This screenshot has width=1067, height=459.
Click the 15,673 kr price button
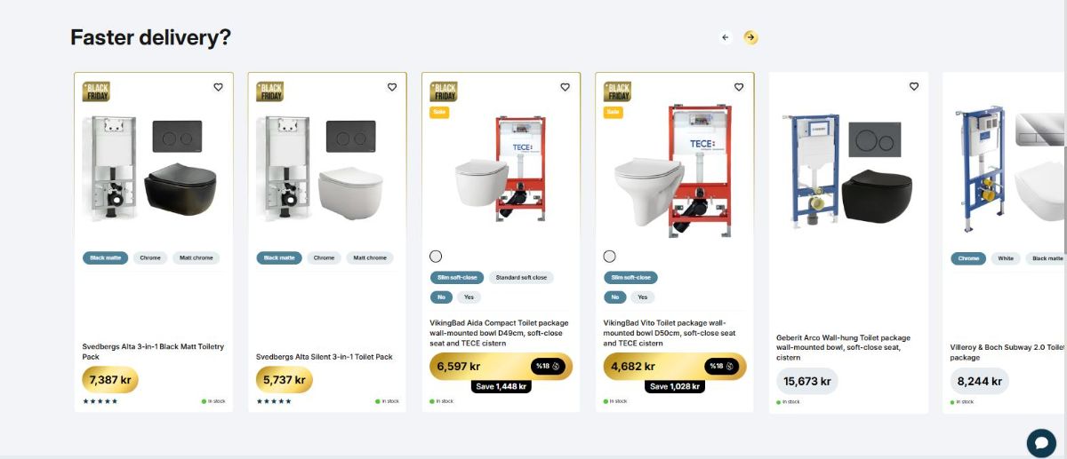click(x=807, y=381)
